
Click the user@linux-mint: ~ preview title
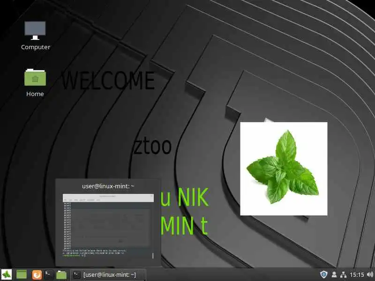[108, 186]
